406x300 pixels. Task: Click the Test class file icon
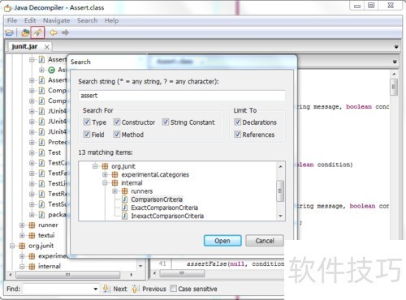tap(41, 152)
